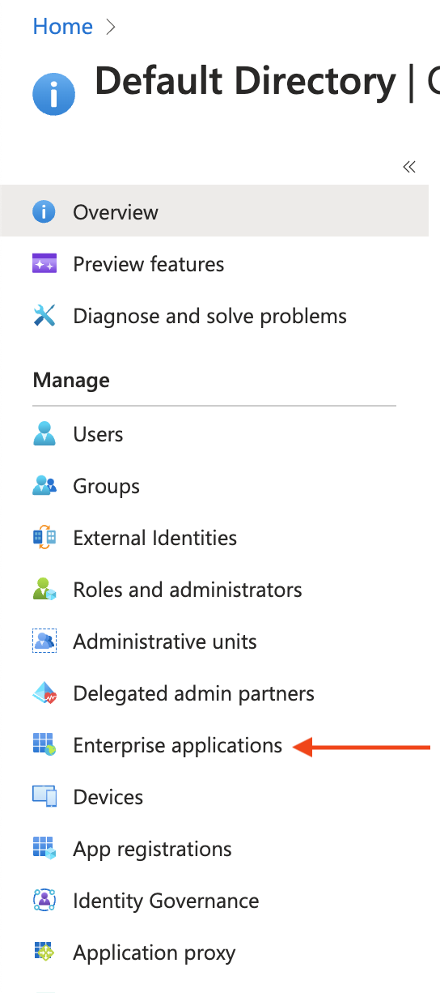Open the Overview menu item
The image size is (440, 993).
(214, 212)
